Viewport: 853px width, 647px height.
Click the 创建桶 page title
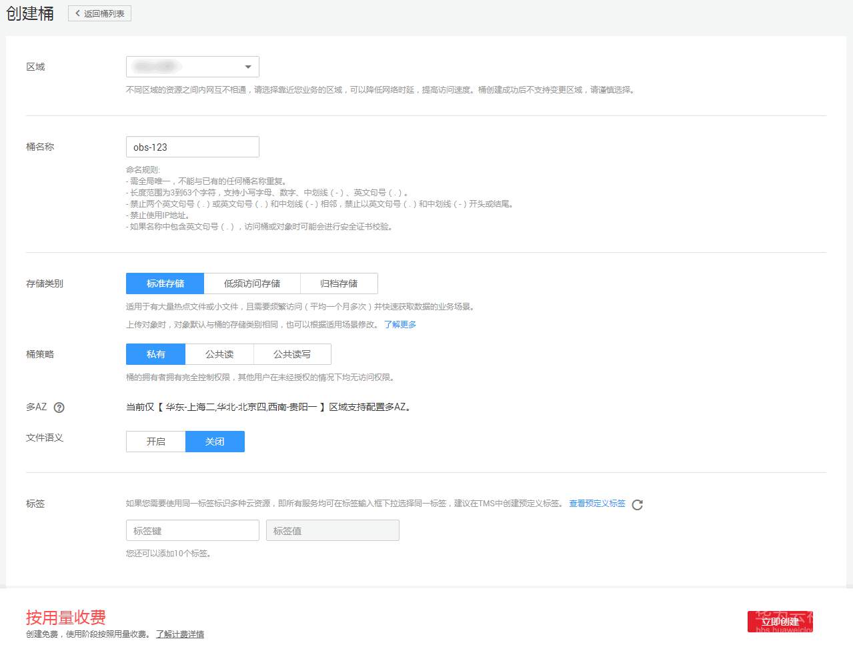[x=30, y=13]
